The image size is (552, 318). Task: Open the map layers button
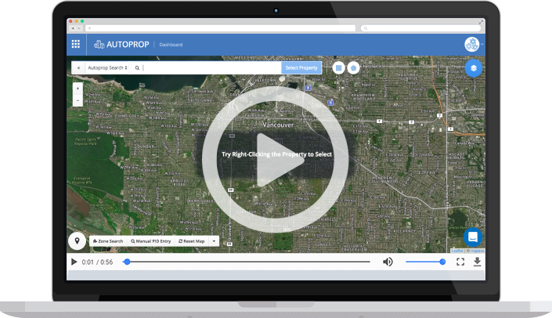[472, 69]
